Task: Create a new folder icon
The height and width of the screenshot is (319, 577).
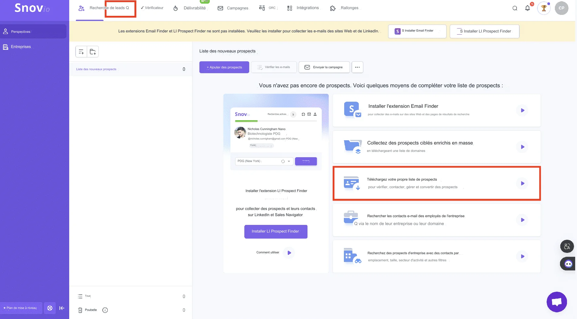Action: click(x=93, y=52)
